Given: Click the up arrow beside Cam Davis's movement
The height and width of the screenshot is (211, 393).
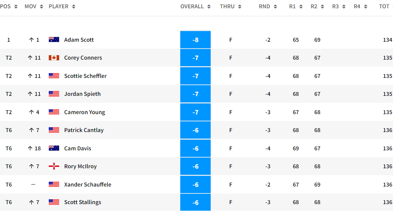Looking at the screenshot, I should pos(30,148).
